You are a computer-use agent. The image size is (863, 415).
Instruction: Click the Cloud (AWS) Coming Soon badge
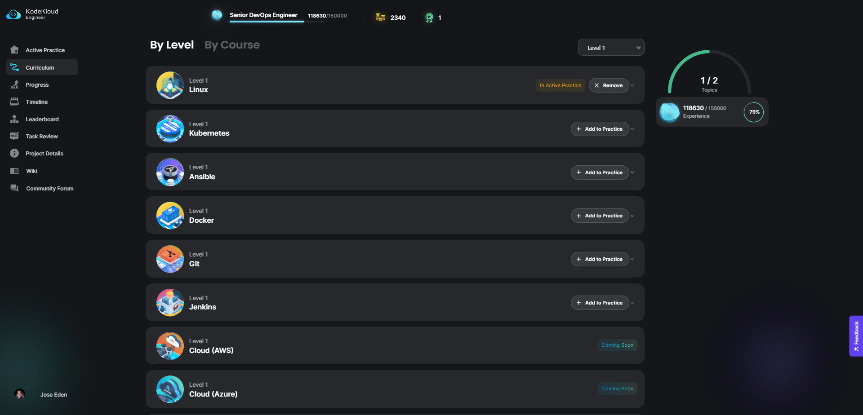(617, 345)
